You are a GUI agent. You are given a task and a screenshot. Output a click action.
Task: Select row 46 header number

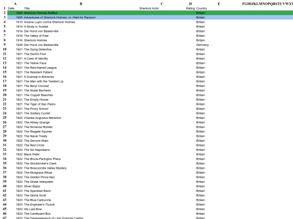[x=4, y=214]
